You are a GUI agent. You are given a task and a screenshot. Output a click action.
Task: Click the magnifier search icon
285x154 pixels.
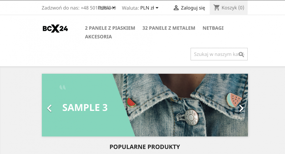click(241, 54)
